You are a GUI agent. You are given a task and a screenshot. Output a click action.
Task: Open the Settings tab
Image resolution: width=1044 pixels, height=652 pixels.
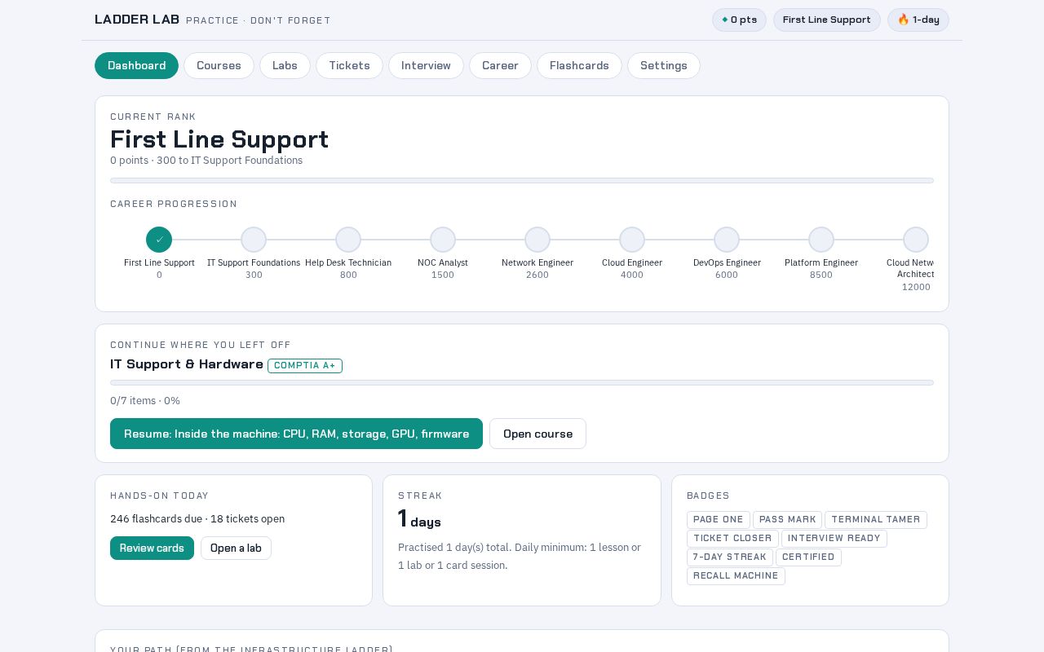pyautogui.click(x=664, y=65)
